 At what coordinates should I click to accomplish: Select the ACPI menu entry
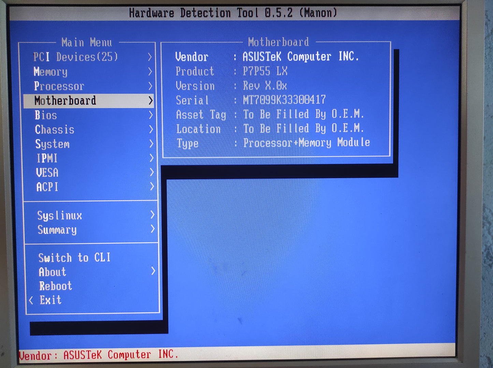[47, 187]
